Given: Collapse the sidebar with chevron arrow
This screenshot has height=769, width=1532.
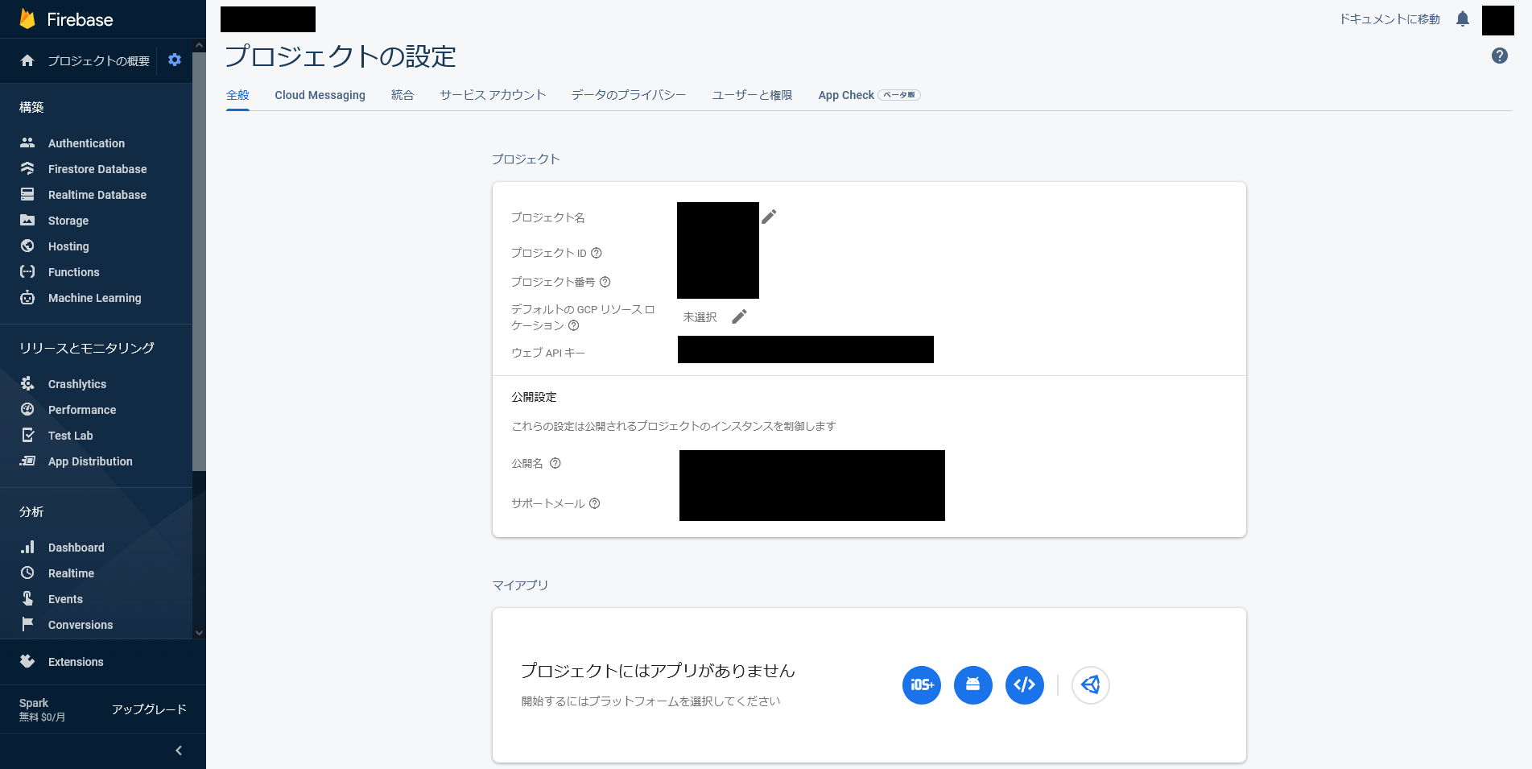Looking at the screenshot, I should tap(179, 750).
